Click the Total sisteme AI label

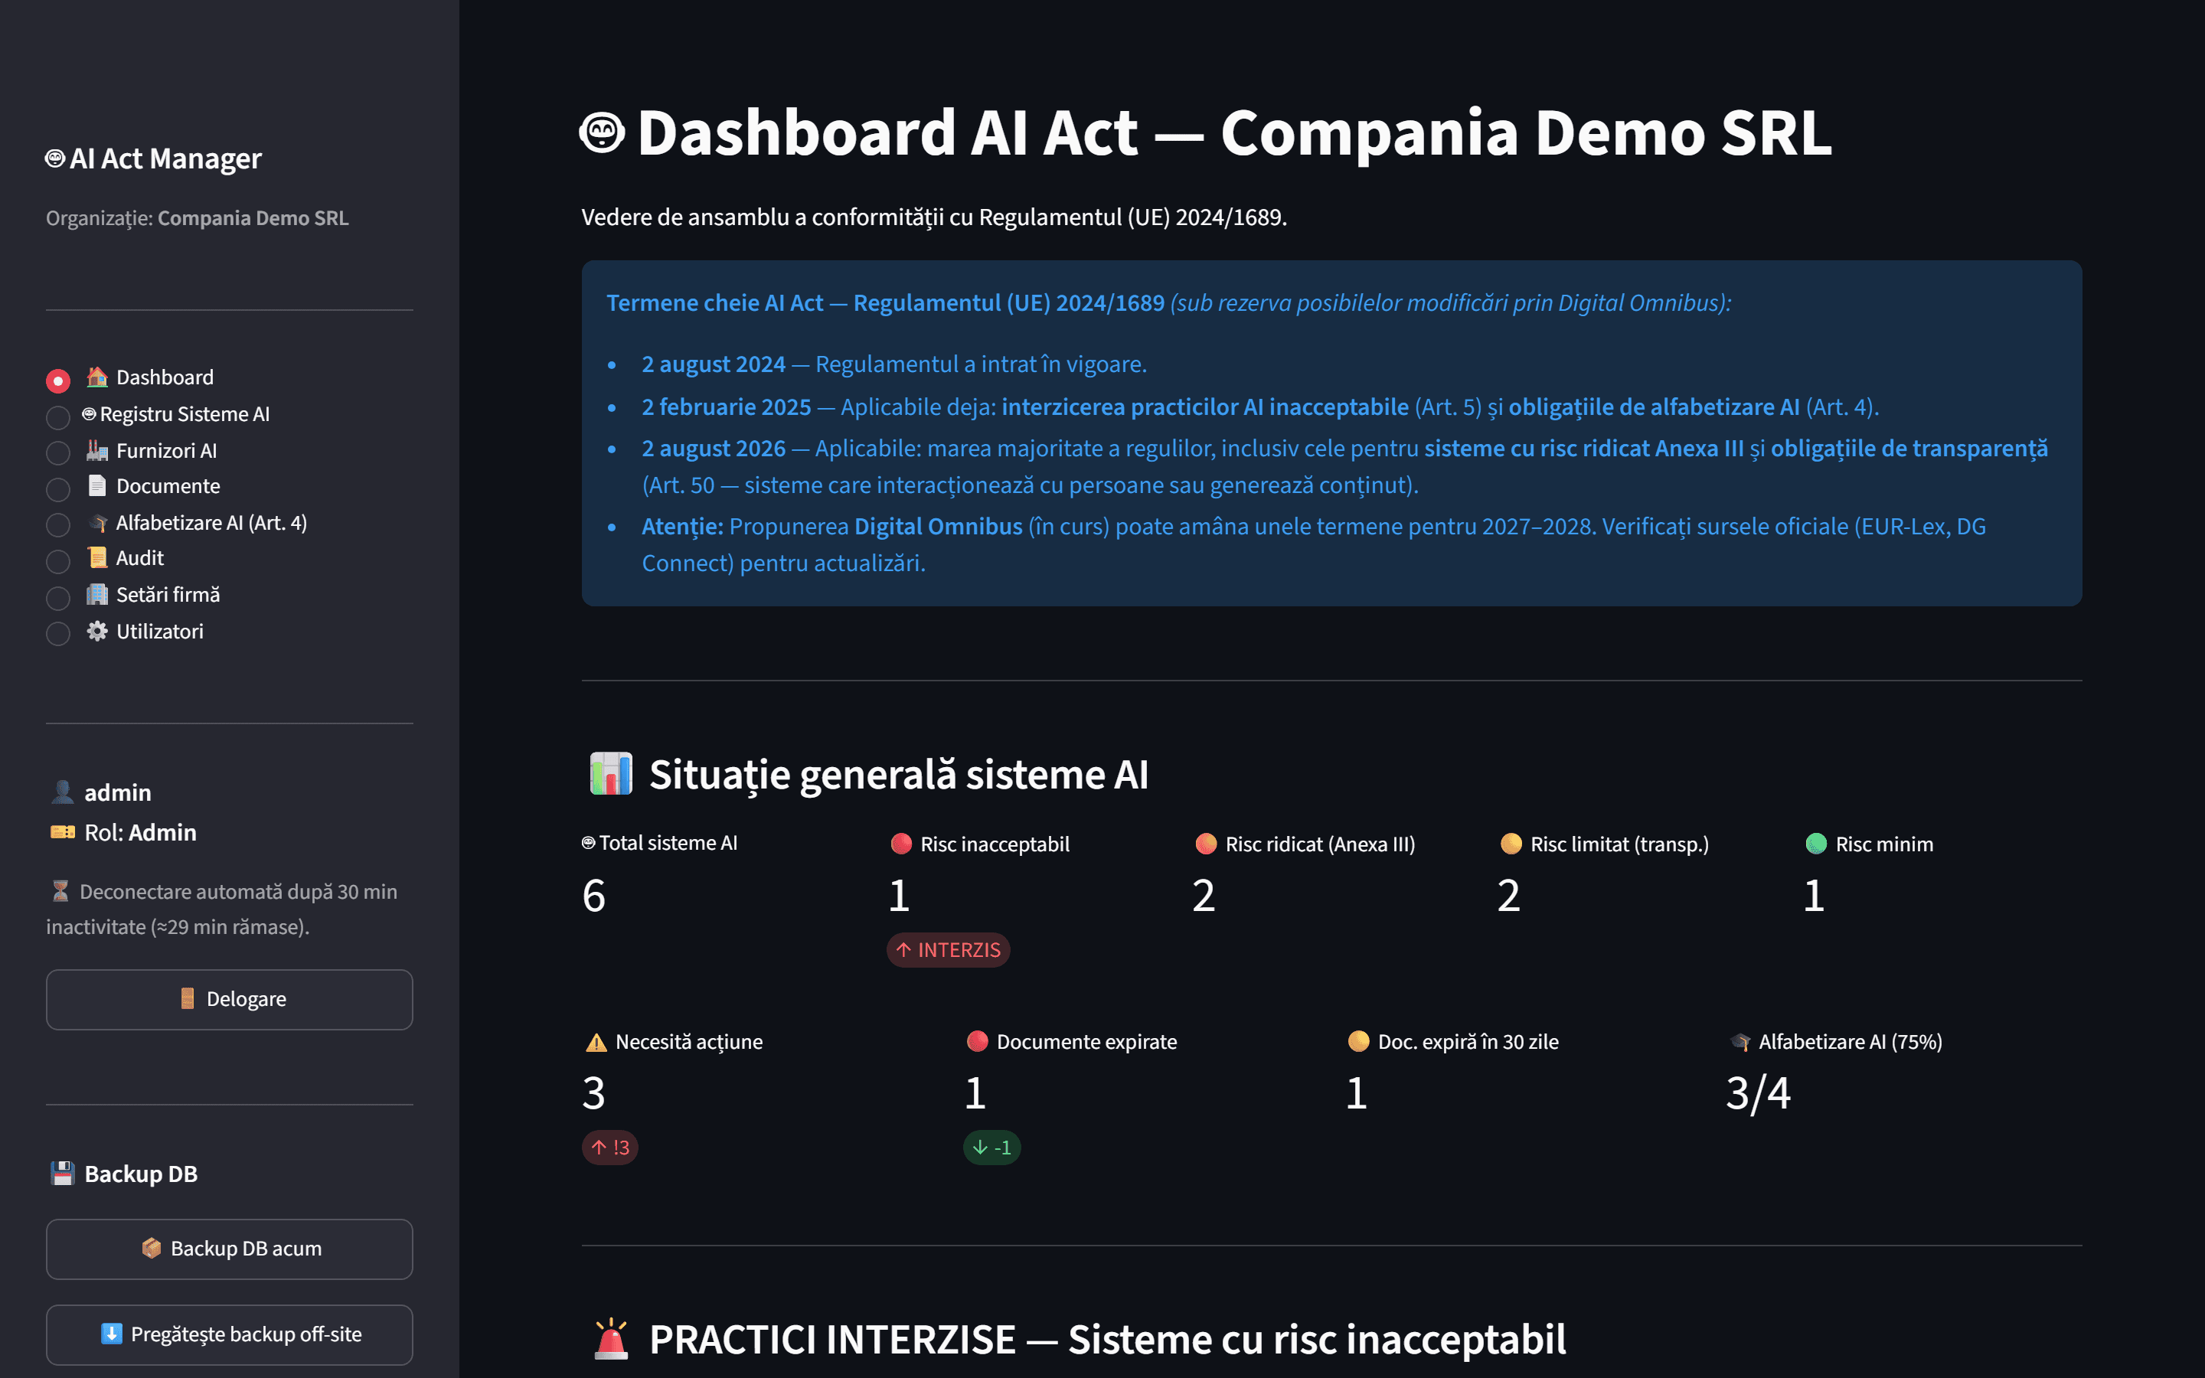click(660, 843)
